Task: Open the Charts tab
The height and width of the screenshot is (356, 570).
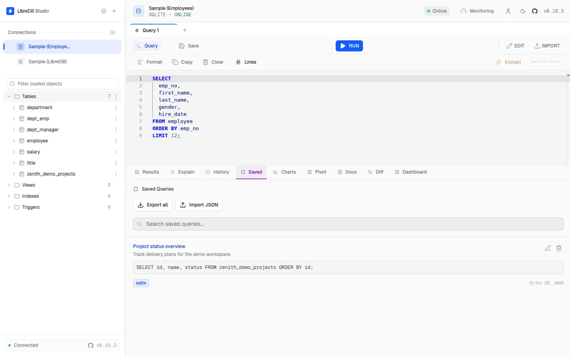Action: click(x=285, y=172)
